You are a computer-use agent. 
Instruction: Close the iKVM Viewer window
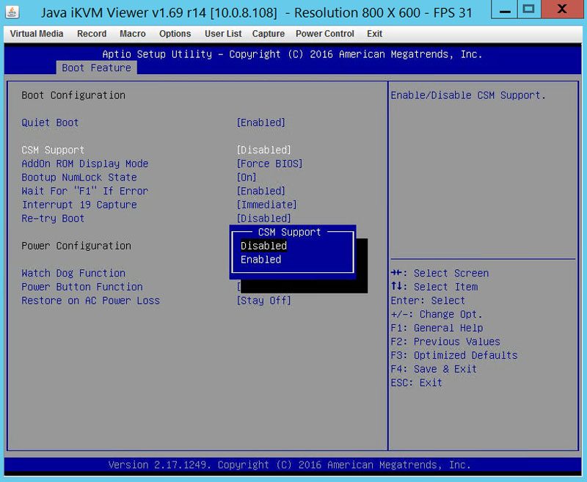tap(562, 10)
